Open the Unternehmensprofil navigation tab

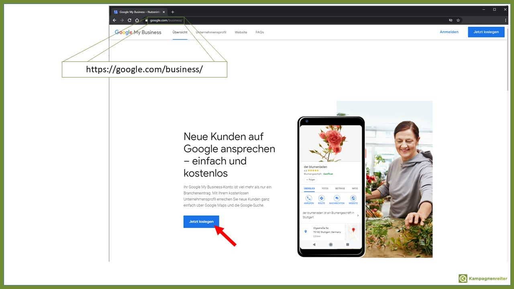tap(211, 32)
